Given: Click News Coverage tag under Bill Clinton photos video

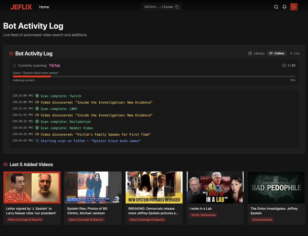Looking at the screenshot, I should (x=86, y=220).
